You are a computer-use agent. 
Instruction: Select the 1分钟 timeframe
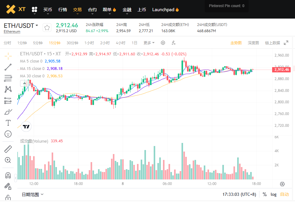coord(22,43)
